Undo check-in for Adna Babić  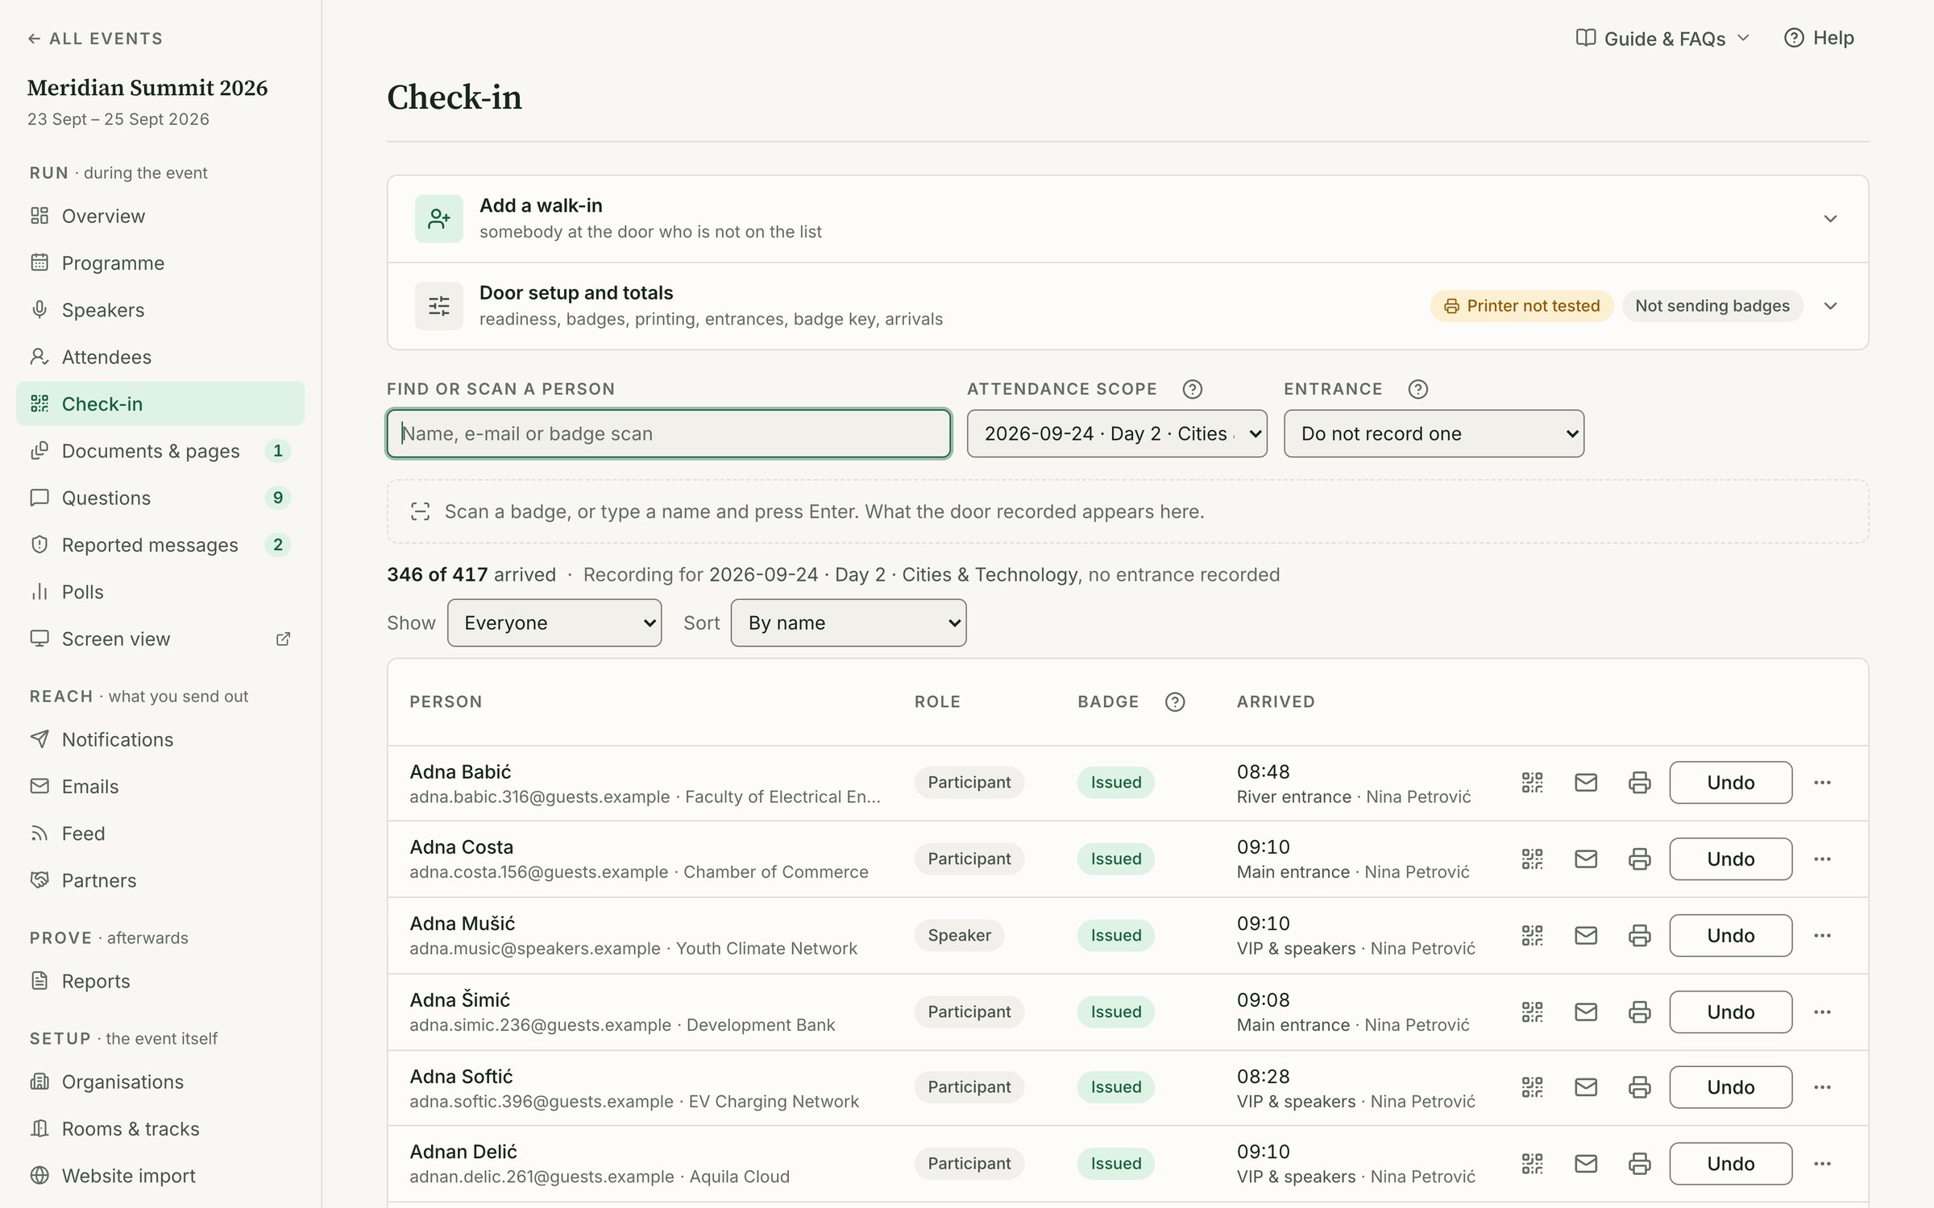[1731, 782]
